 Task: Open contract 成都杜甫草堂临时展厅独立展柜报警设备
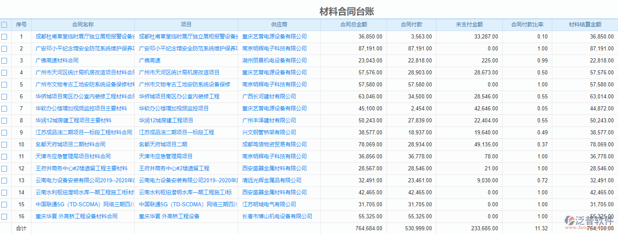pos(85,37)
